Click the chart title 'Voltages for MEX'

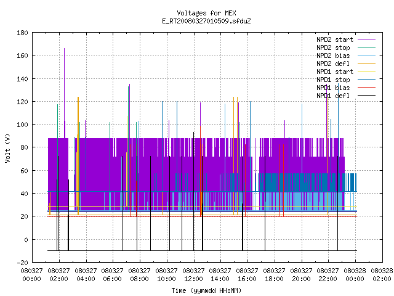click(206, 13)
